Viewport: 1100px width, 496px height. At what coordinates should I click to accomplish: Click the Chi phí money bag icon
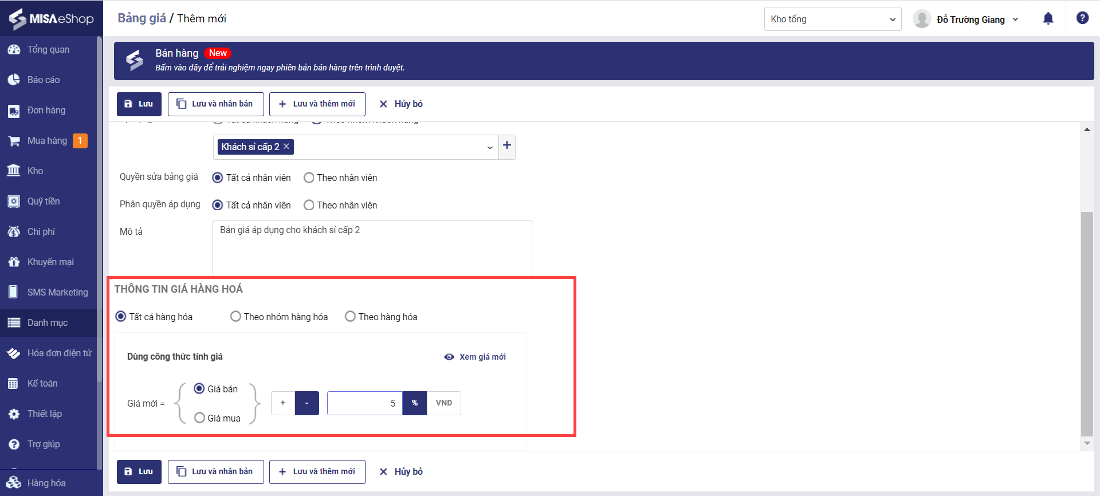[14, 232]
